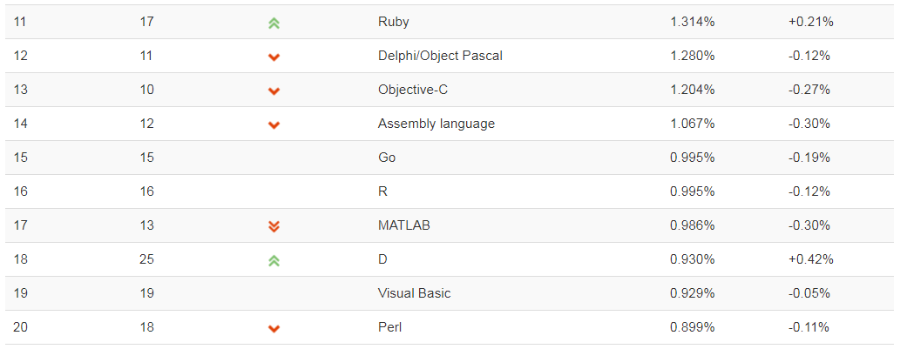Screen dimensions: 900x349
Task: Select the Go language entry
Action: 387,158
